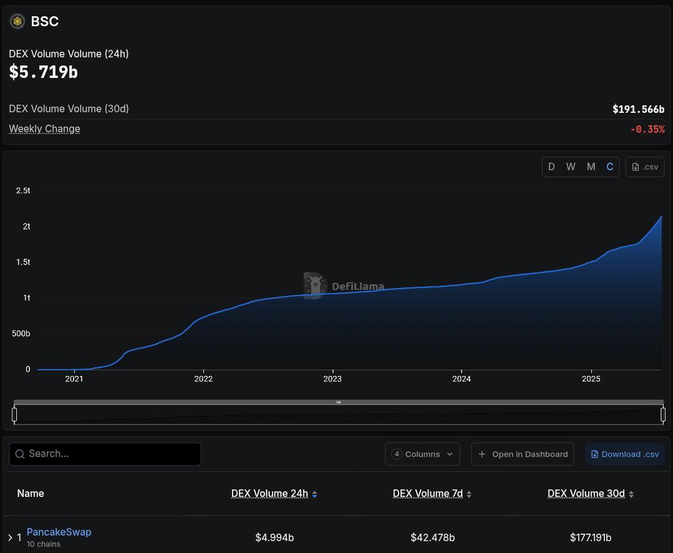Click the 2023 x-axis label

coord(332,379)
